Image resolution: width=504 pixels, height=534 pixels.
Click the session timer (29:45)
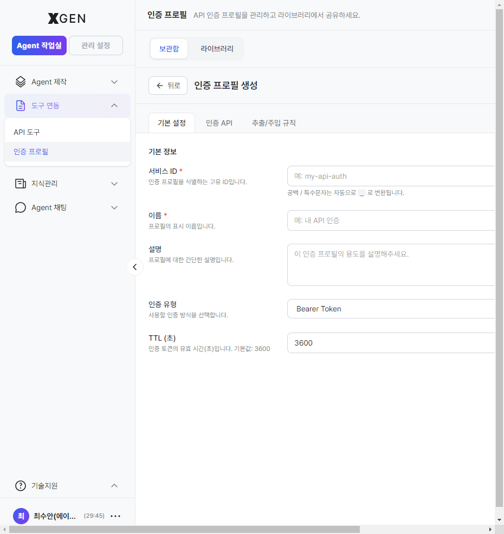[94, 516]
